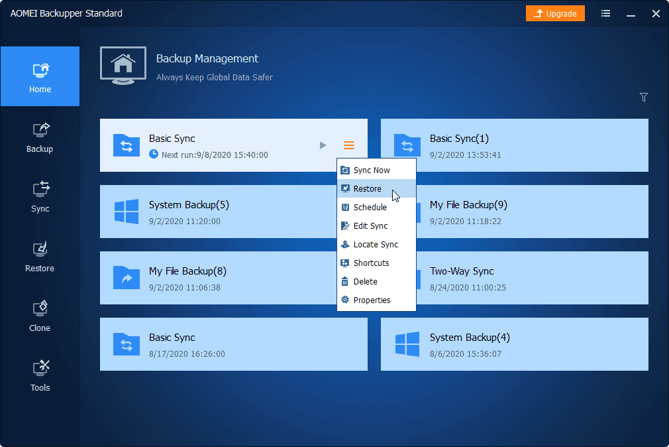Choose Schedule from the context menu

click(x=376, y=208)
